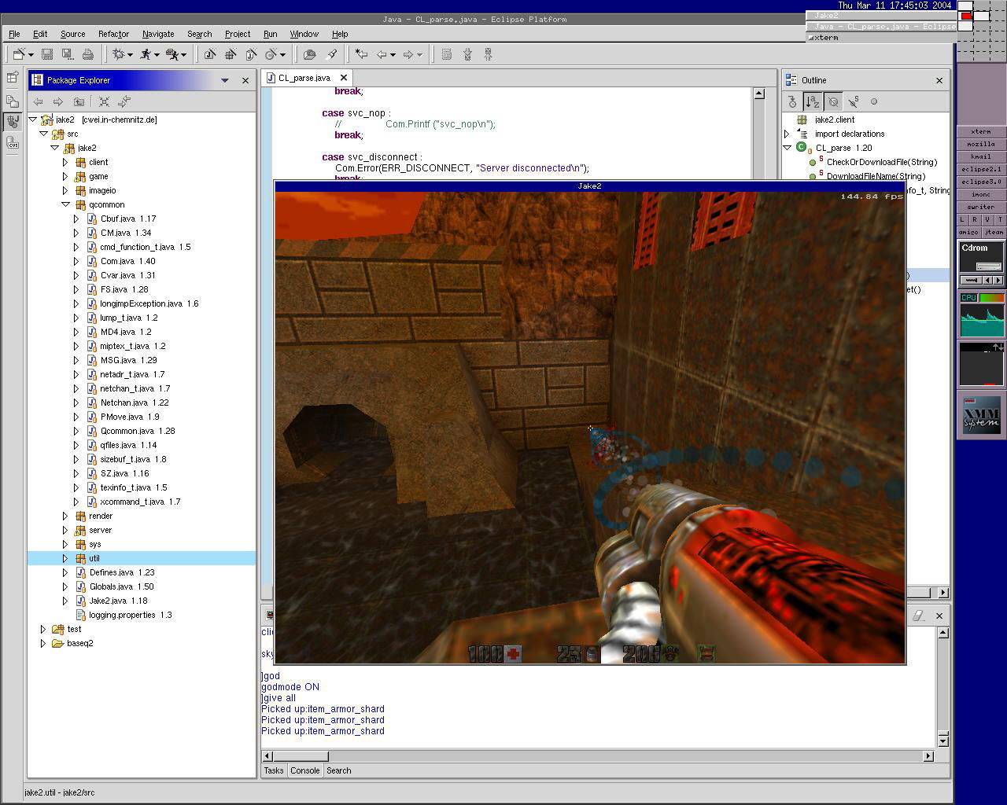
Task: Click Collapse All in Package Explorer
Action: pos(104,101)
